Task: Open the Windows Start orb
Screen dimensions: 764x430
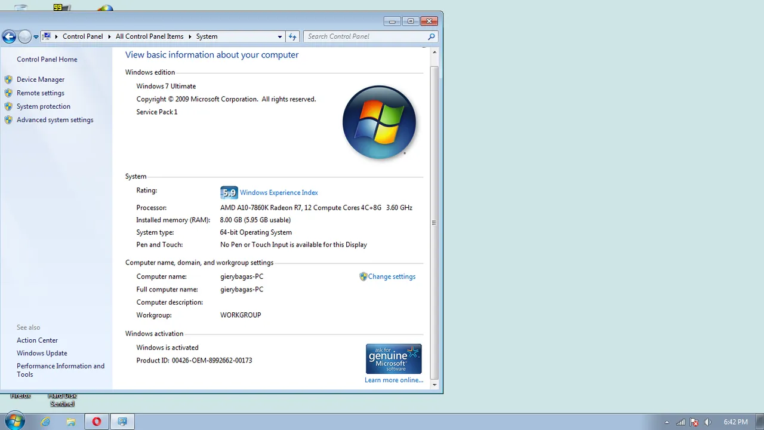Action: pyautogui.click(x=15, y=421)
